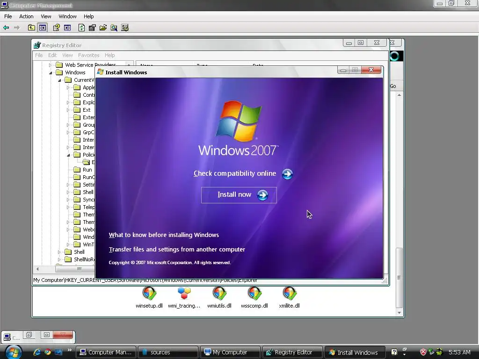Click the Install Windows title bar flag icon
The height and width of the screenshot is (359, 479).
pos(100,72)
